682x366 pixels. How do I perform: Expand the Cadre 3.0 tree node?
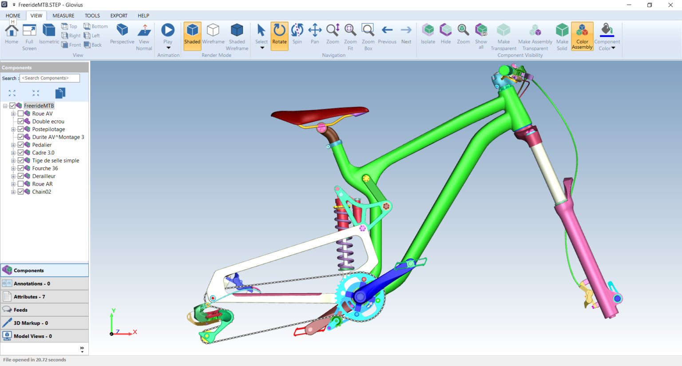[13, 153]
